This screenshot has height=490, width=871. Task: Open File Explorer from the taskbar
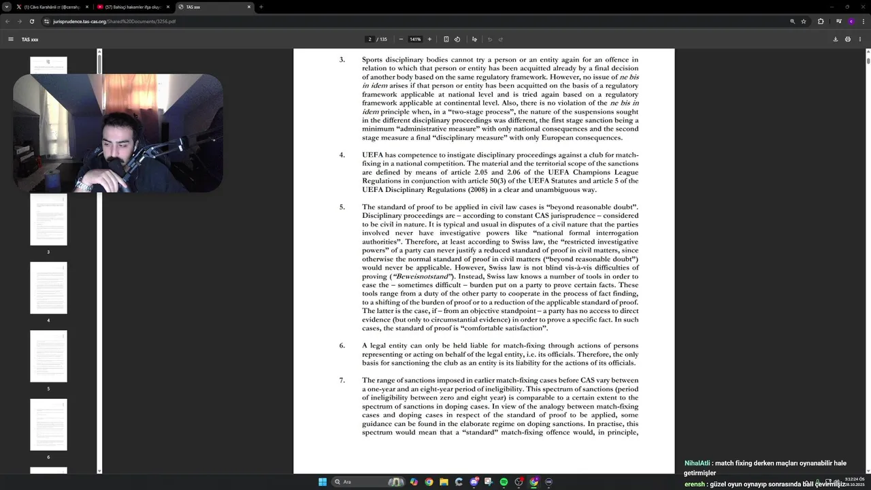[444, 482]
